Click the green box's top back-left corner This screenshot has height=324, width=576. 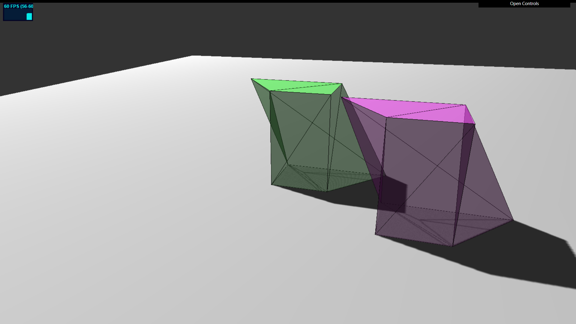point(252,79)
